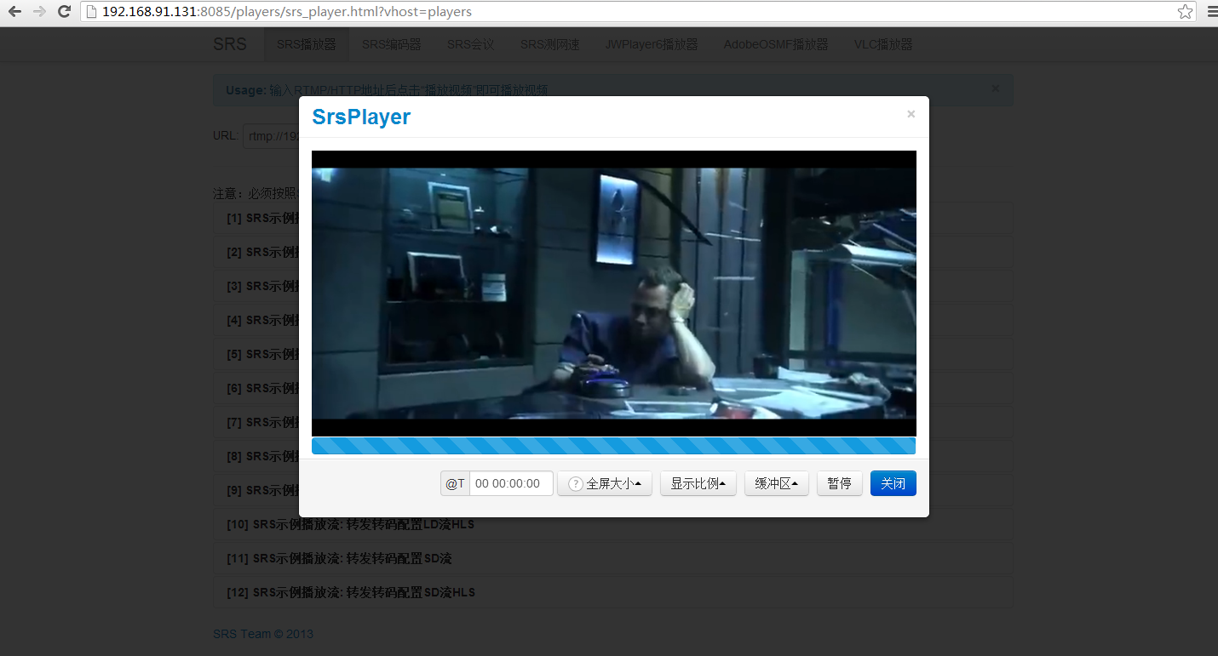The height and width of the screenshot is (656, 1218).
Task: Expand item [12] 转发转码配置SD流HLS
Action: (612, 592)
